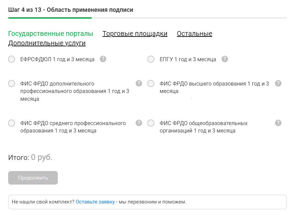Choose ФИС ФРДО дополнительного профессионального образования radio
The height and width of the screenshot is (215, 298).
[x=12, y=83]
